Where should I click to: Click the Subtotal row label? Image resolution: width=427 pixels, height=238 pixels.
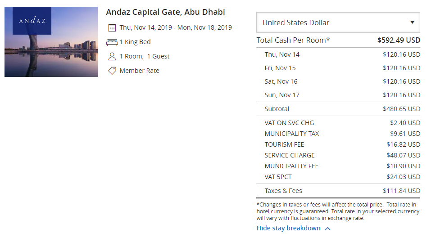[277, 109]
